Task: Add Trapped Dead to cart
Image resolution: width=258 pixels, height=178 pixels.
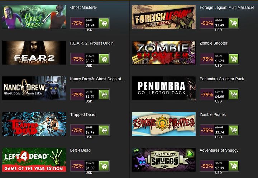Action: [104, 130]
